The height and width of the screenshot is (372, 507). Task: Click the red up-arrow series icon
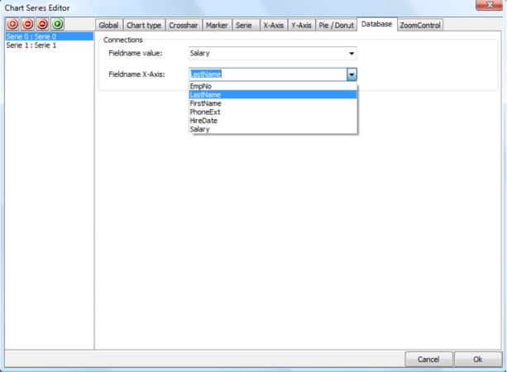tap(42, 24)
